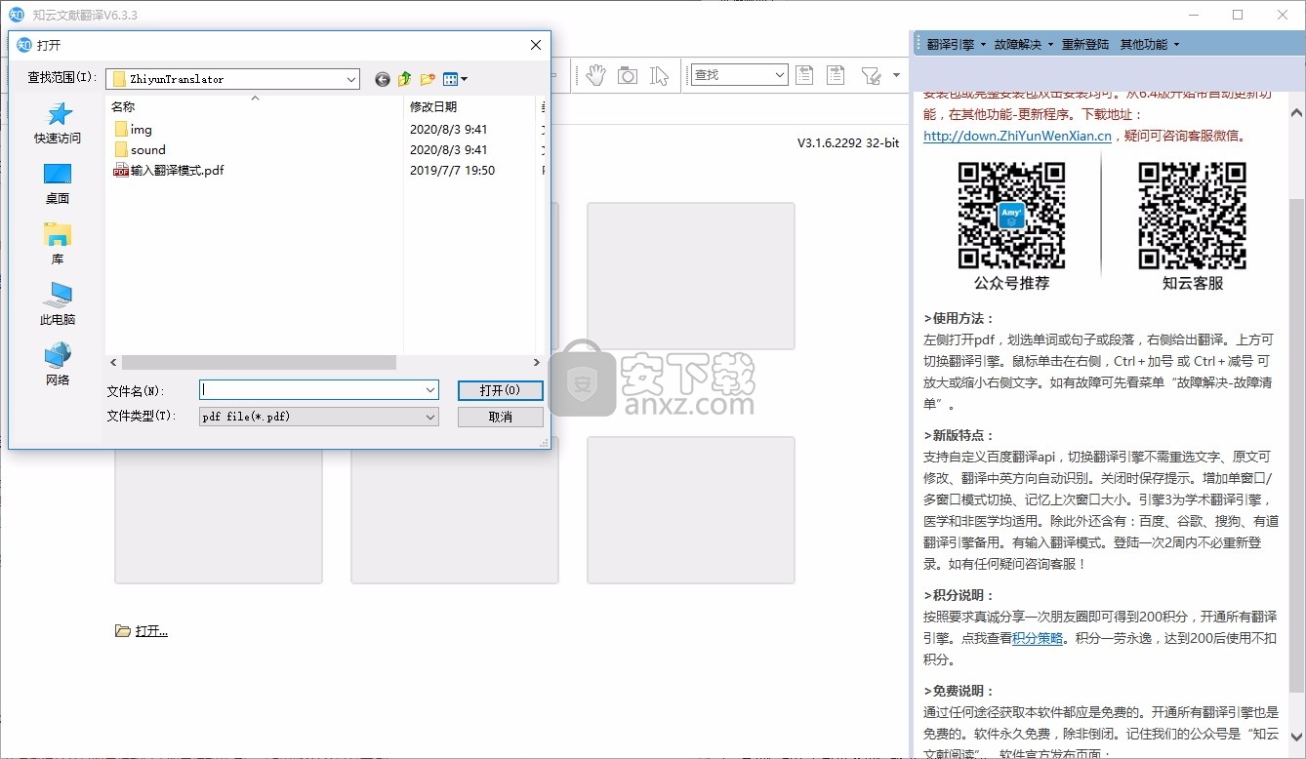Minimize the 知云文献翻译 window

point(1193,15)
